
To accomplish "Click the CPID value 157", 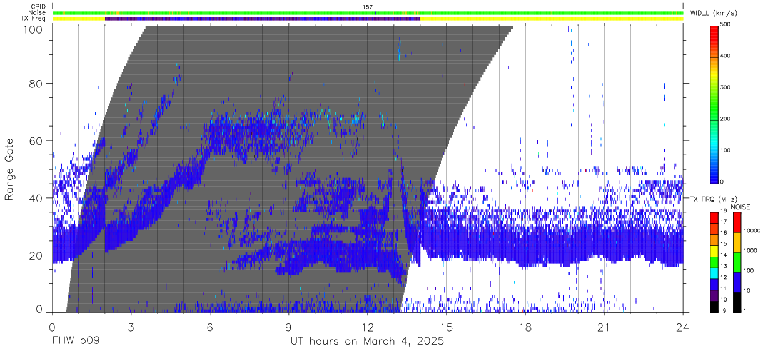I will click(368, 7).
